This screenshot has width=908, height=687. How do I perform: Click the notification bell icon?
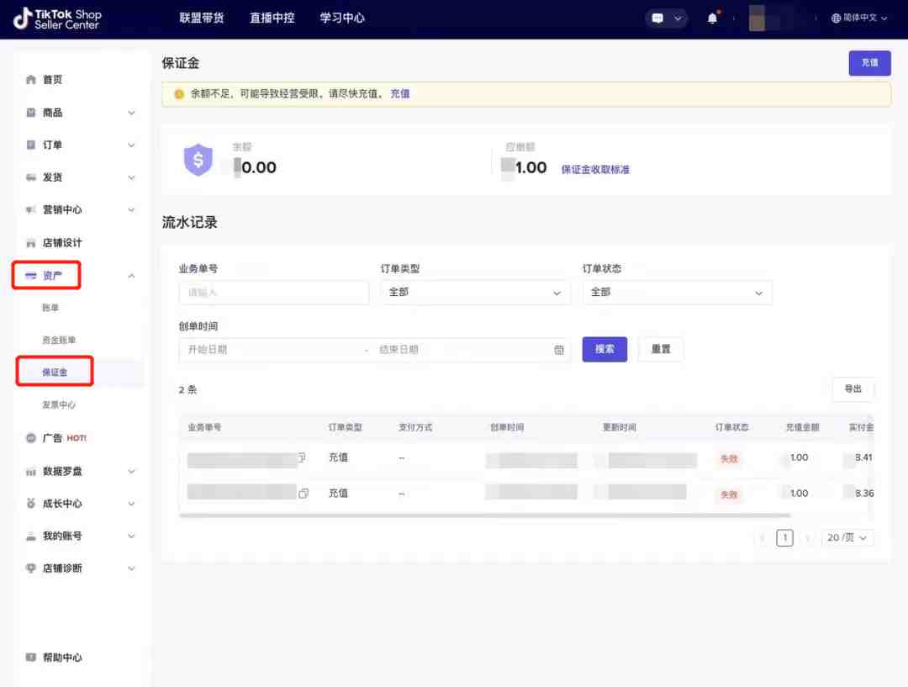click(712, 18)
